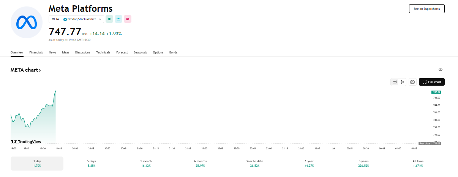
Task: Click the 01:15 time axis label
Action: tap(414, 149)
